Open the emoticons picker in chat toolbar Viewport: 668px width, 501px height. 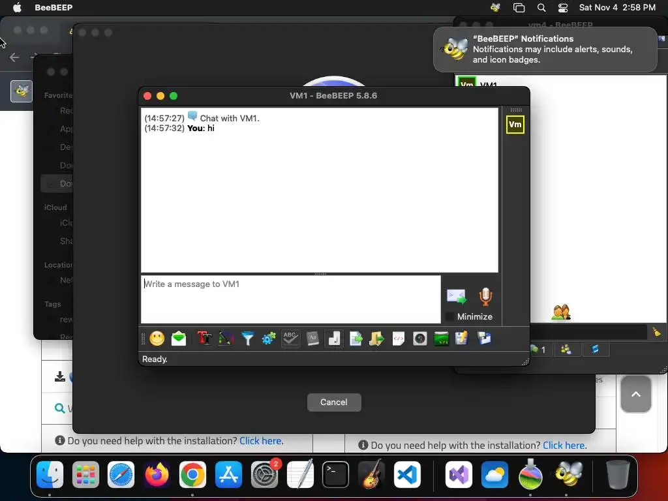(x=157, y=339)
